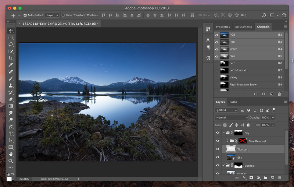Image resolution: width=294 pixels, height=187 pixels.
Task: Hide the Tree Removal group
Action: 218,141
